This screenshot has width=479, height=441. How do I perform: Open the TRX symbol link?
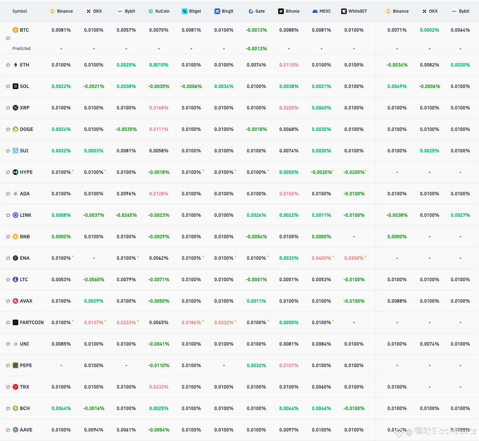pos(25,387)
